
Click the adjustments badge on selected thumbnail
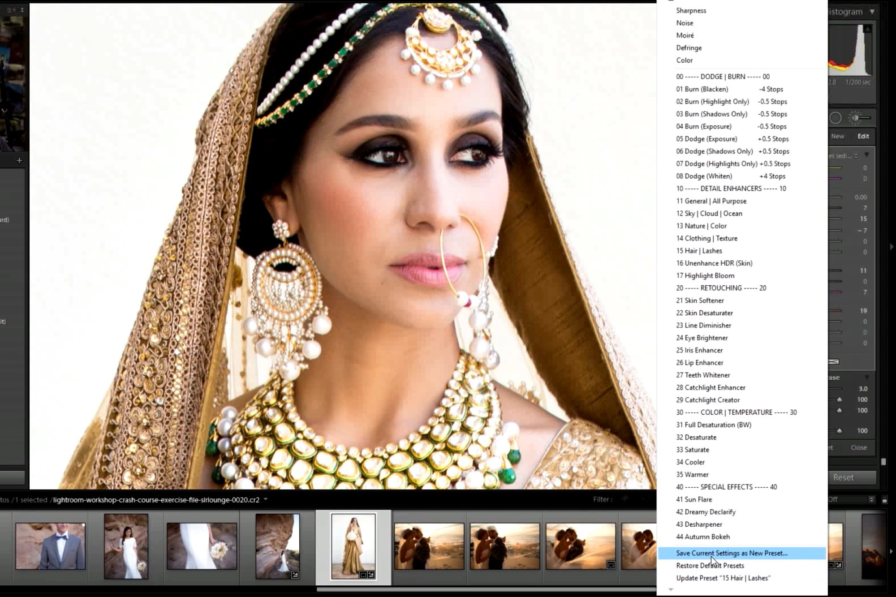pos(371,575)
